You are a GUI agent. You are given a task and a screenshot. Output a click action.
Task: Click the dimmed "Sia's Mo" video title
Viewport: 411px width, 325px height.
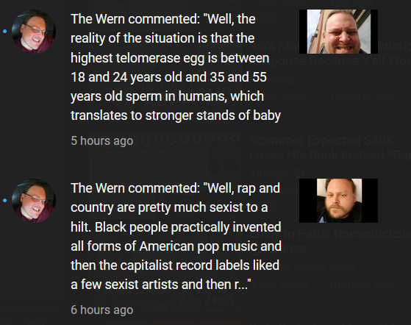[274, 46]
